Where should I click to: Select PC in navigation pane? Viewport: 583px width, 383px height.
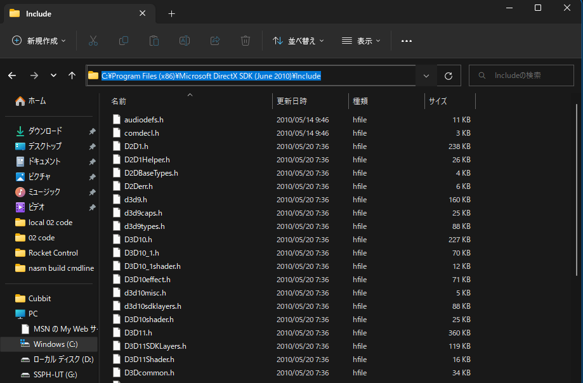tap(26, 314)
